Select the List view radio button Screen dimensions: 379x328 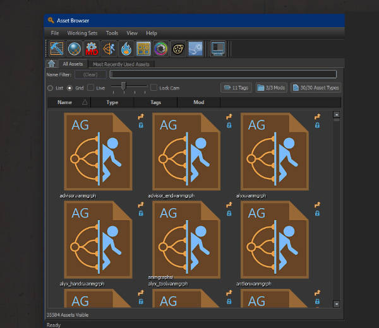pos(51,88)
